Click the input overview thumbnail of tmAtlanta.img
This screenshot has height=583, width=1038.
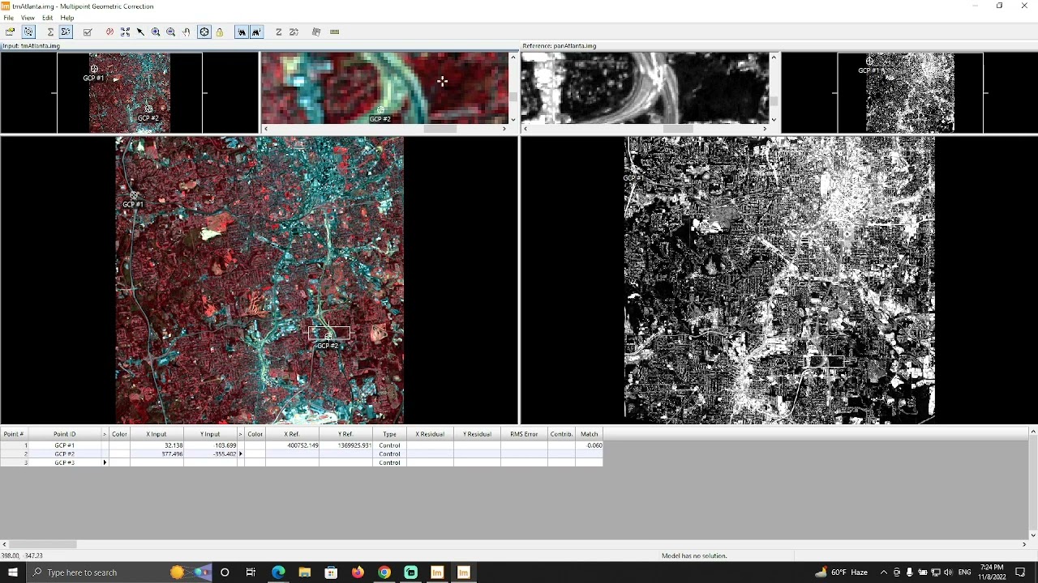coord(130,93)
